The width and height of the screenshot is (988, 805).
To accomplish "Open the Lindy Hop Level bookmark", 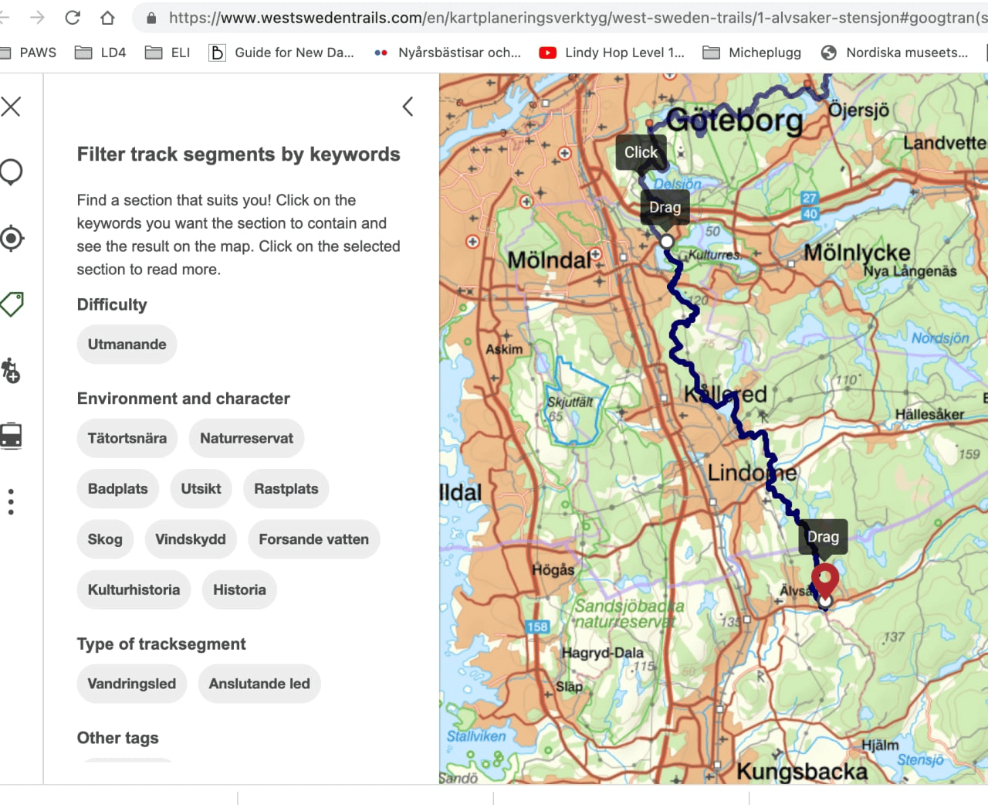I will point(612,53).
